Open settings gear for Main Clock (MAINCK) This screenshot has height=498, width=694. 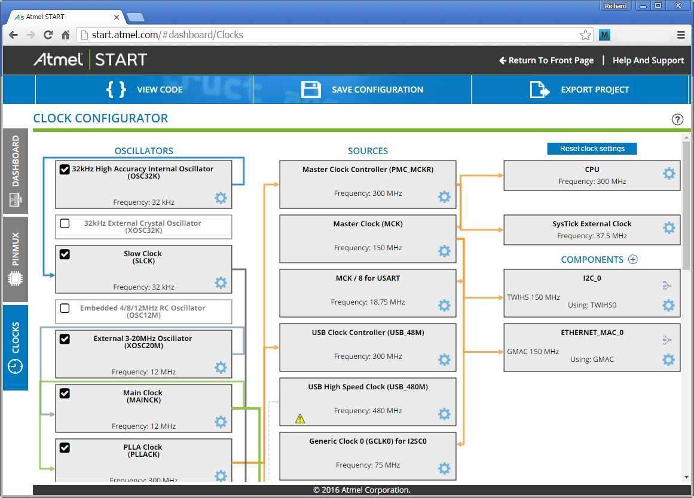(221, 422)
